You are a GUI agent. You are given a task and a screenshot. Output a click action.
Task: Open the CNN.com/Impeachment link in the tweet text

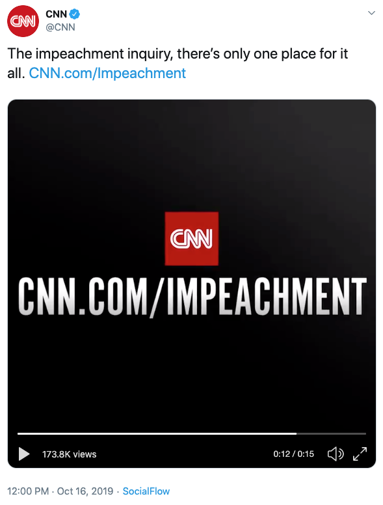tap(107, 73)
